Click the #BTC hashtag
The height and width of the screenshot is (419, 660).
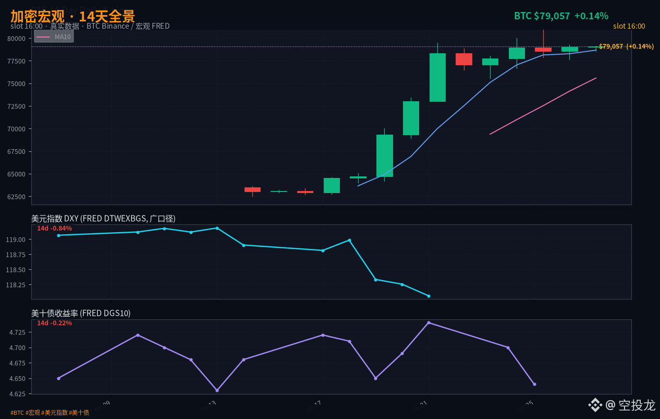click(17, 413)
